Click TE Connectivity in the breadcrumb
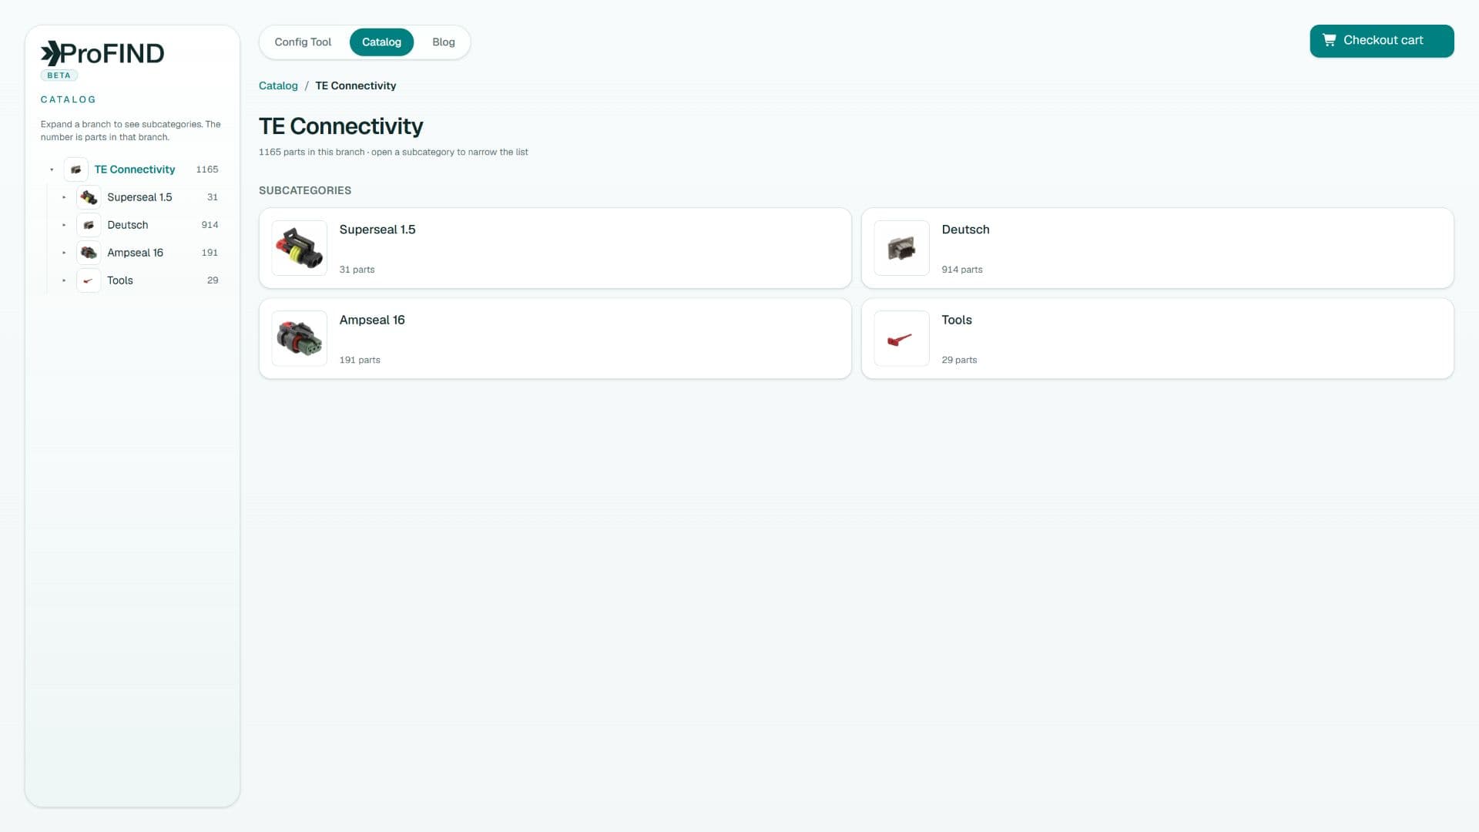 355,86
